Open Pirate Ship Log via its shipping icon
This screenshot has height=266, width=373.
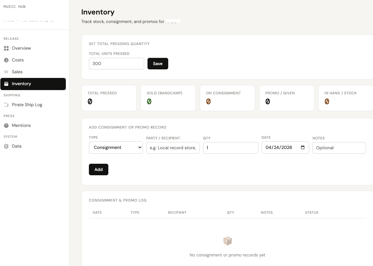click(x=6, y=105)
